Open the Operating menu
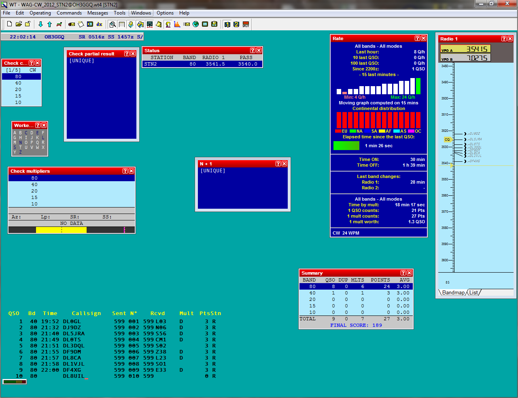 40,13
